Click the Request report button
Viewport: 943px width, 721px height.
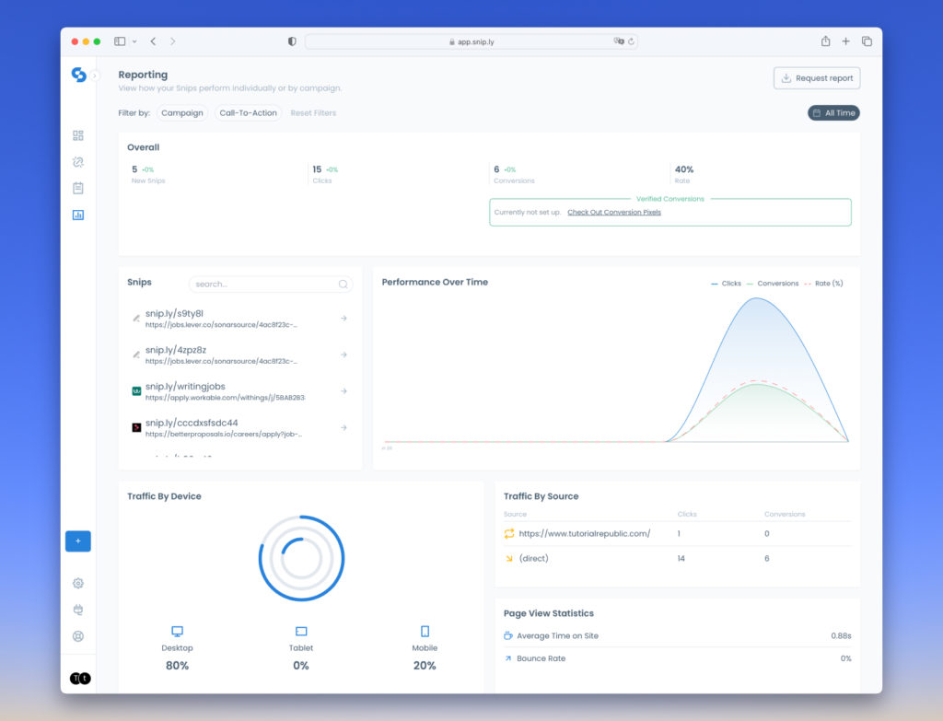point(817,78)
